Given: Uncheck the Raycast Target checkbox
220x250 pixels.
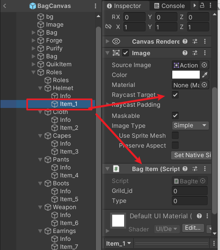Looking at the screenshot, I should 175,95.
